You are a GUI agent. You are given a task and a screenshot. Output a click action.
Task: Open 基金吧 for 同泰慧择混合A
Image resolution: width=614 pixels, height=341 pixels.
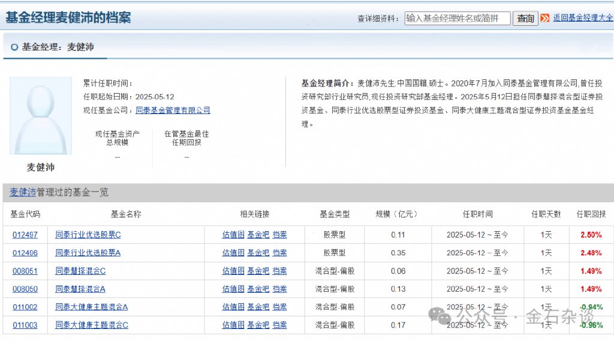pos(258,289)
